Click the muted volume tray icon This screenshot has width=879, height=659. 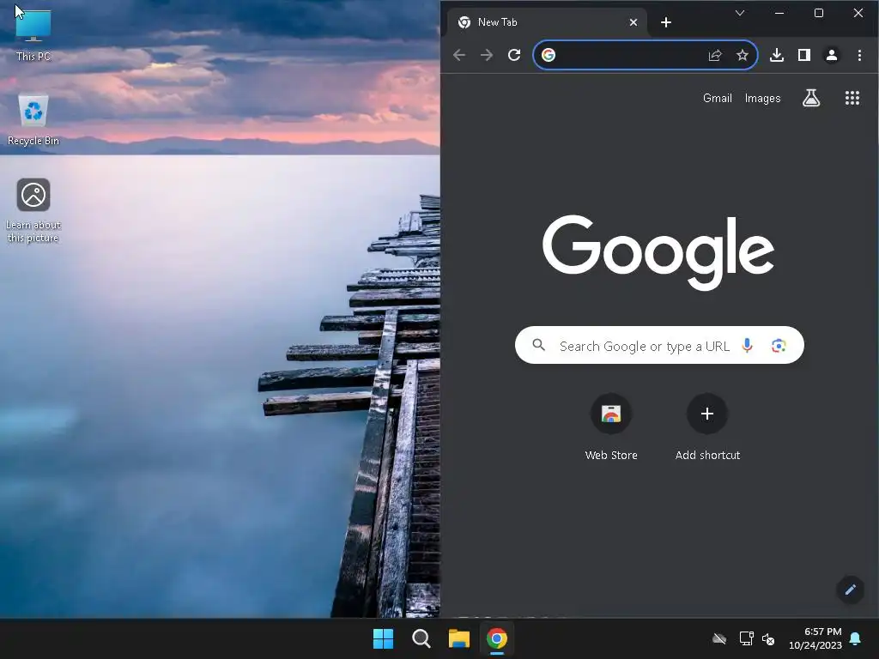coord(768,638)
